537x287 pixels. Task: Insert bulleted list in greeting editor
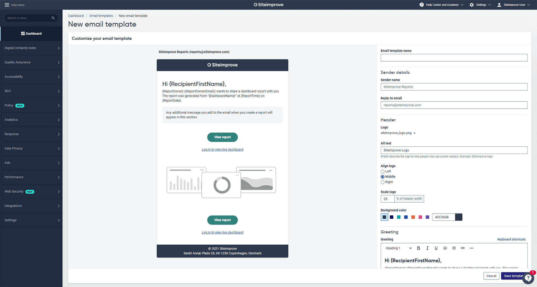(x=454, y=248)
